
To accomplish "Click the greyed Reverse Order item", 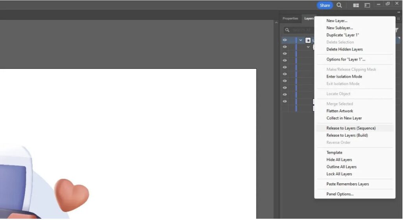I will click(338, 143).
